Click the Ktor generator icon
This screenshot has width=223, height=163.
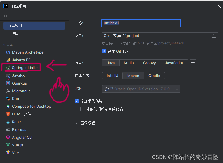(8, 99)
